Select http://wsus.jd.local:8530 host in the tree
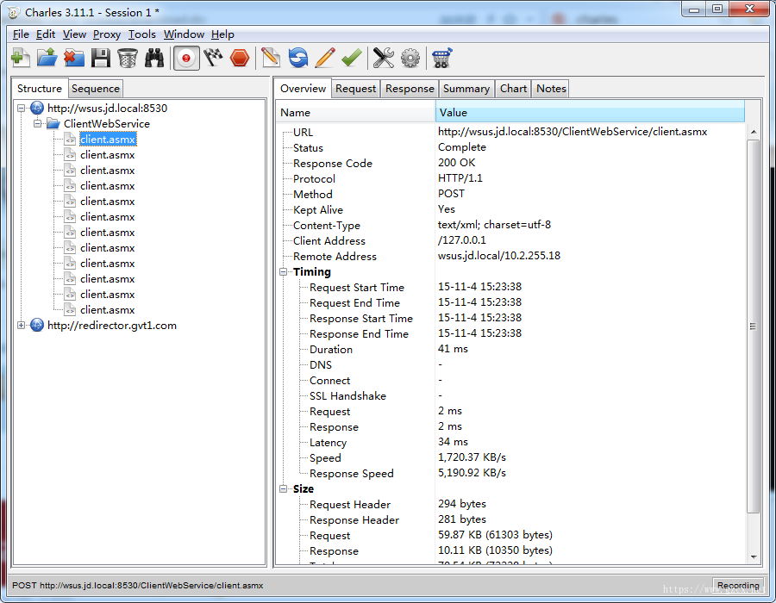Viewport: 776px width, 603px height. click(x=108, y=108)
